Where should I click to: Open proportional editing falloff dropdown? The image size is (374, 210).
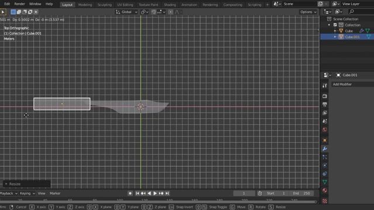[x=178, y=12]
